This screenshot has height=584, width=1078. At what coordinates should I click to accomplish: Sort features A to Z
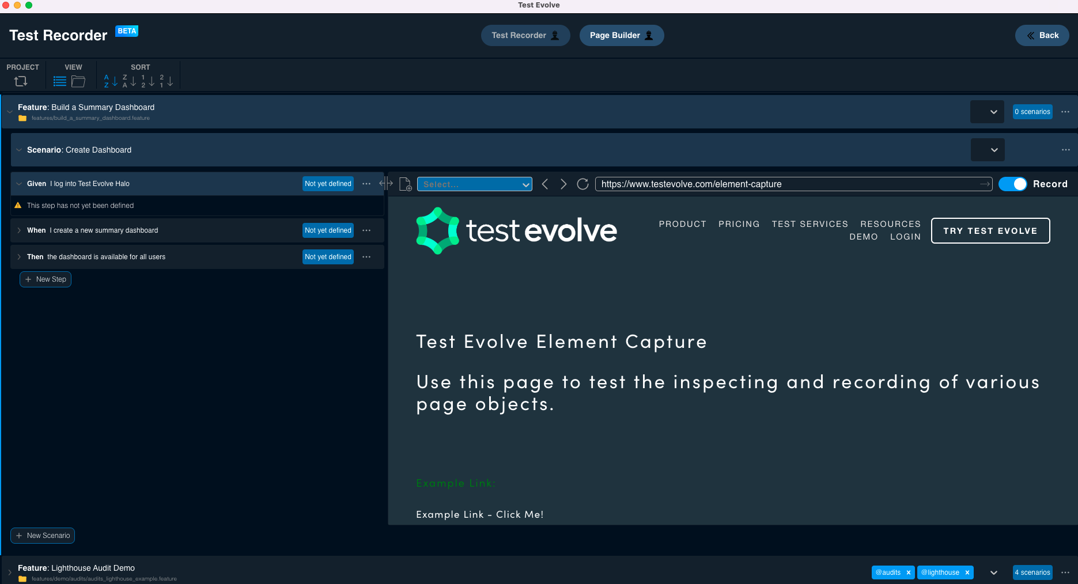pyautogui.click(x=111, y=81)
